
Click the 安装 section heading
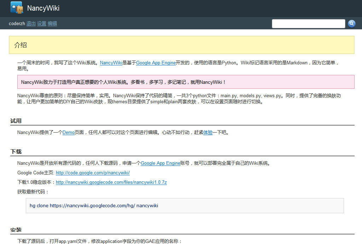click(x=16, y=230)
